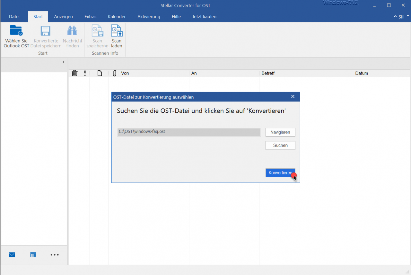Viewport: 411px width, 275px height.
Task: Switch to calendar view icon
Action: [x=33, y=255]
